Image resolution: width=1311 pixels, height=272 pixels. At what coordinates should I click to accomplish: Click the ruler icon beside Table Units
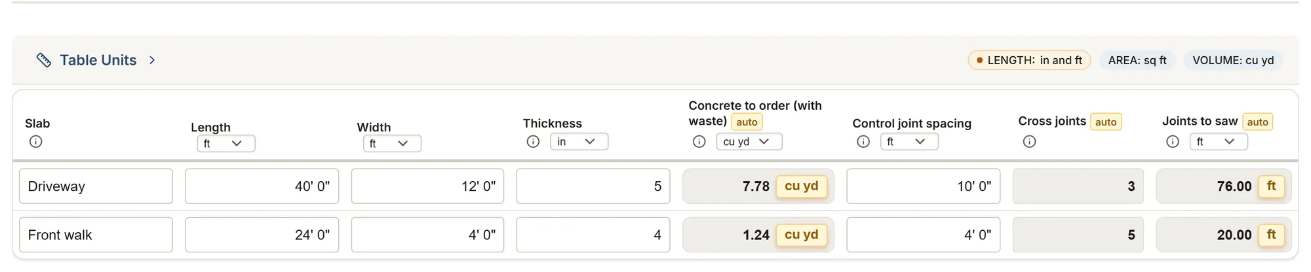tap(44, 60)
